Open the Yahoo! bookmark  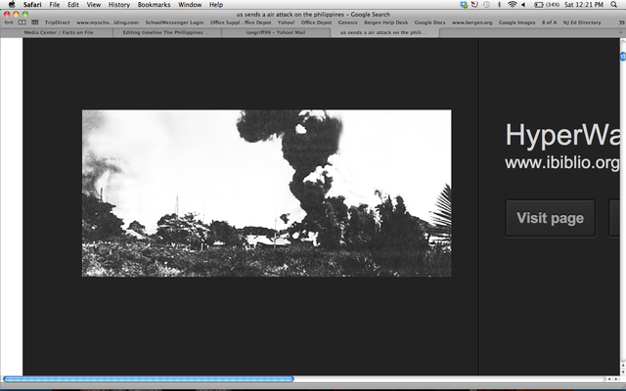(287, 22)
